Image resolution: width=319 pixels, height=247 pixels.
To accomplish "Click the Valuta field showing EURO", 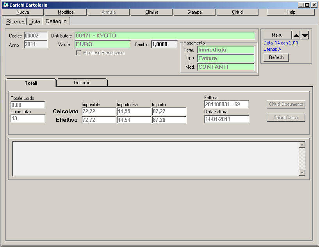I will pos(103,44).
